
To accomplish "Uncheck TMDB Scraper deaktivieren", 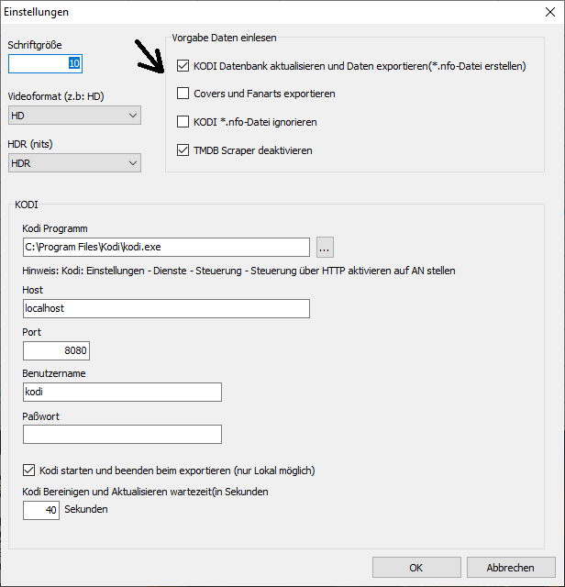I will coord(183,150).
